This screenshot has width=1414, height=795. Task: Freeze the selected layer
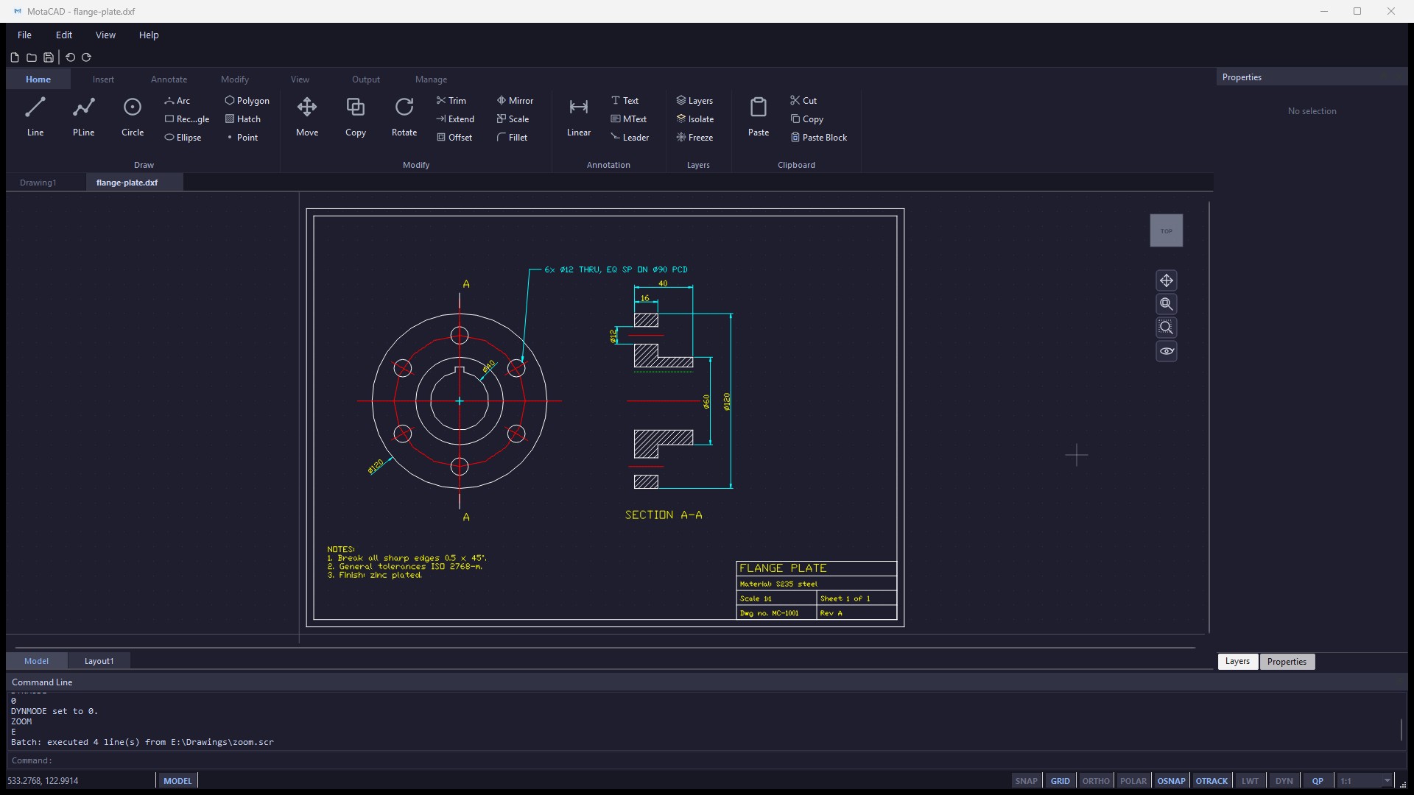pos(694,138)
